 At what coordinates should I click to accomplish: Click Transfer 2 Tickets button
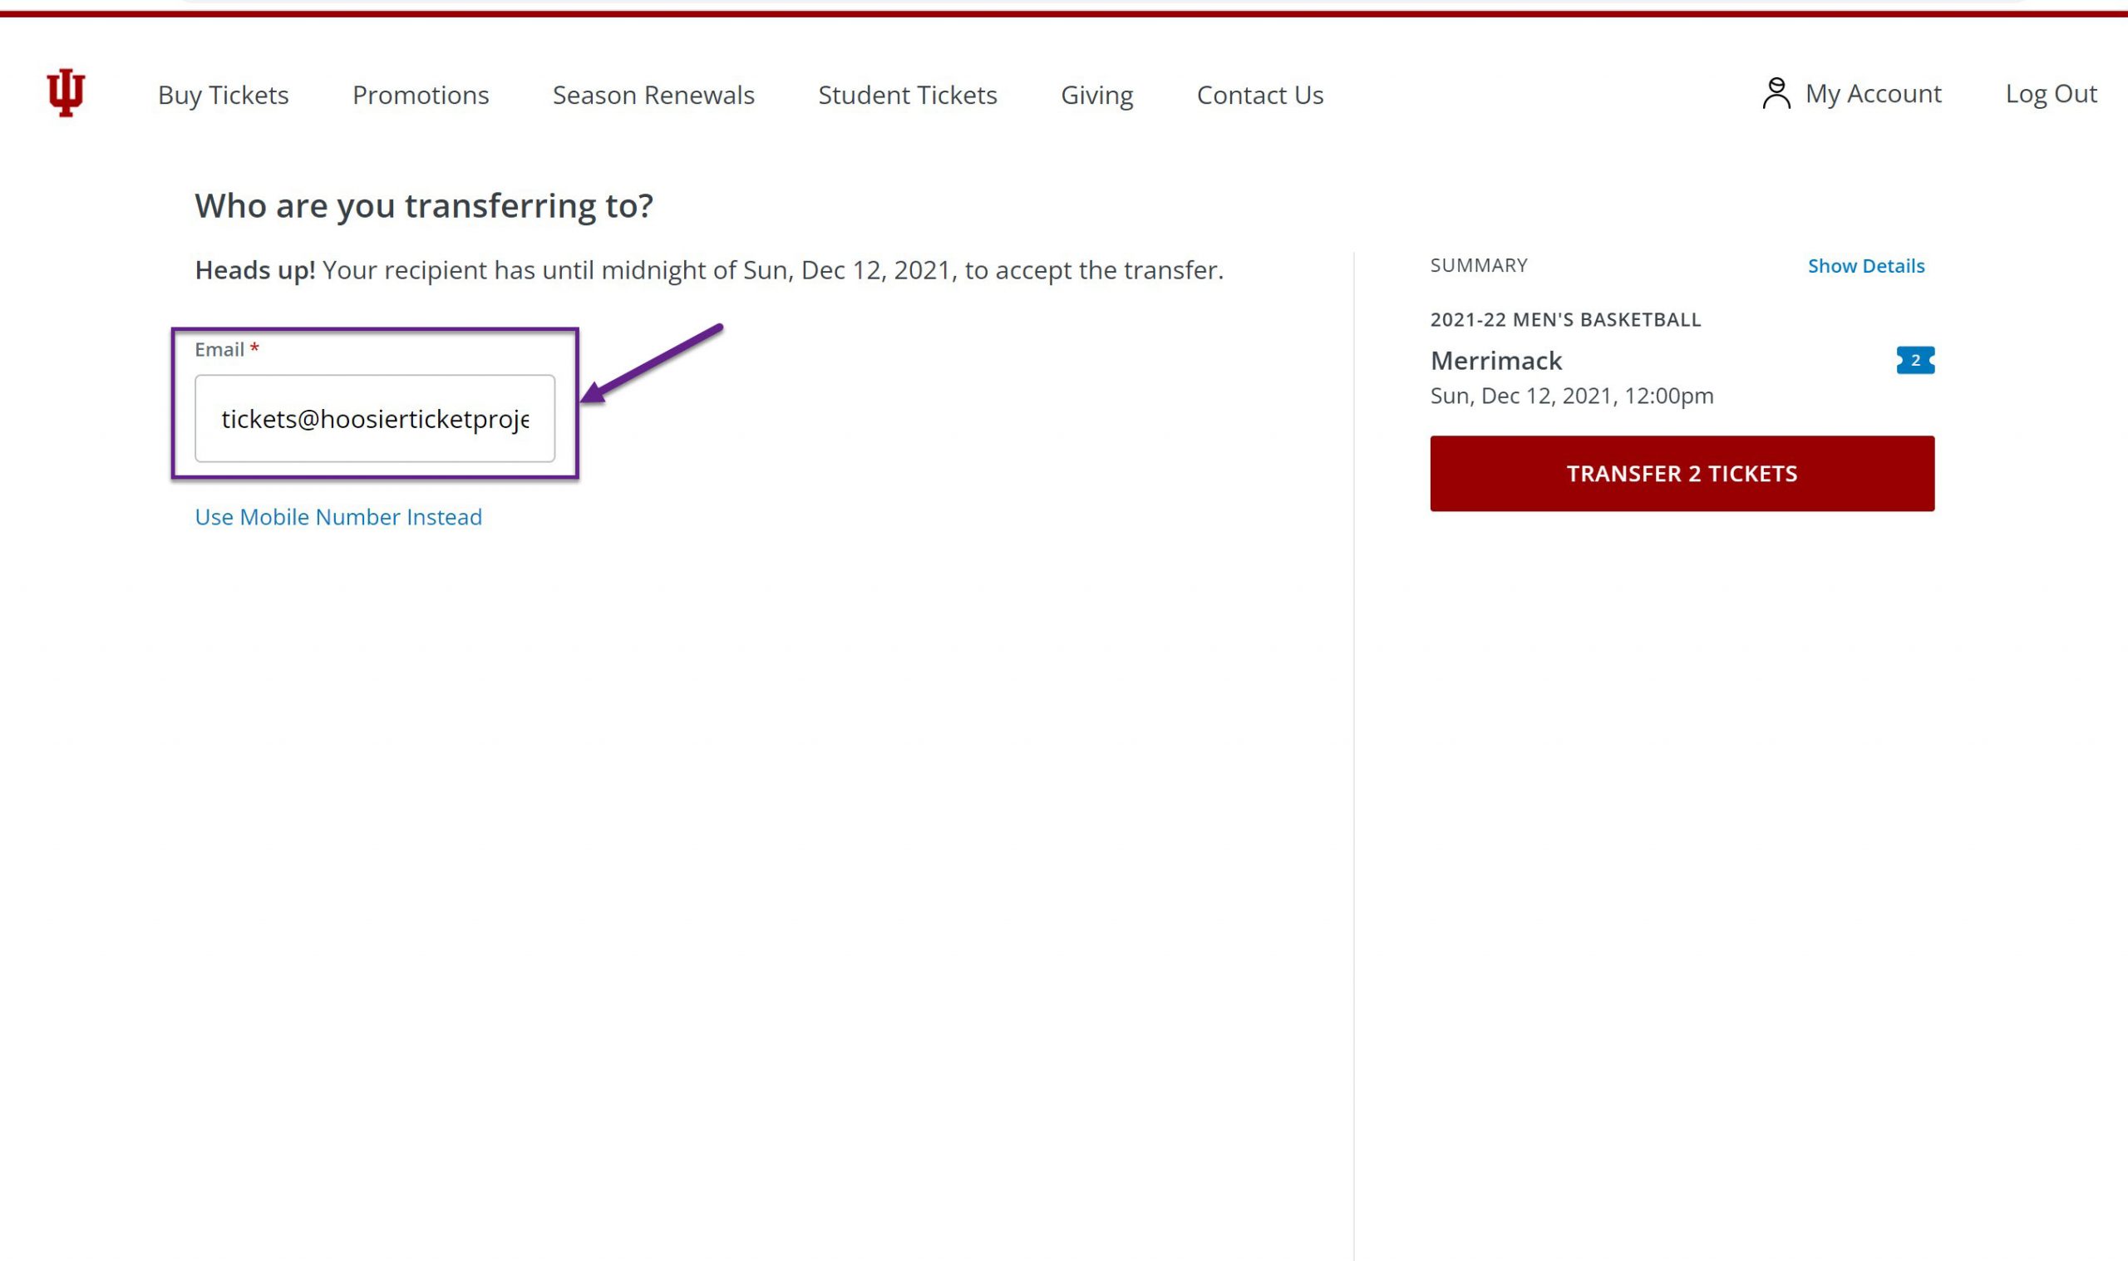point(1682,473)
